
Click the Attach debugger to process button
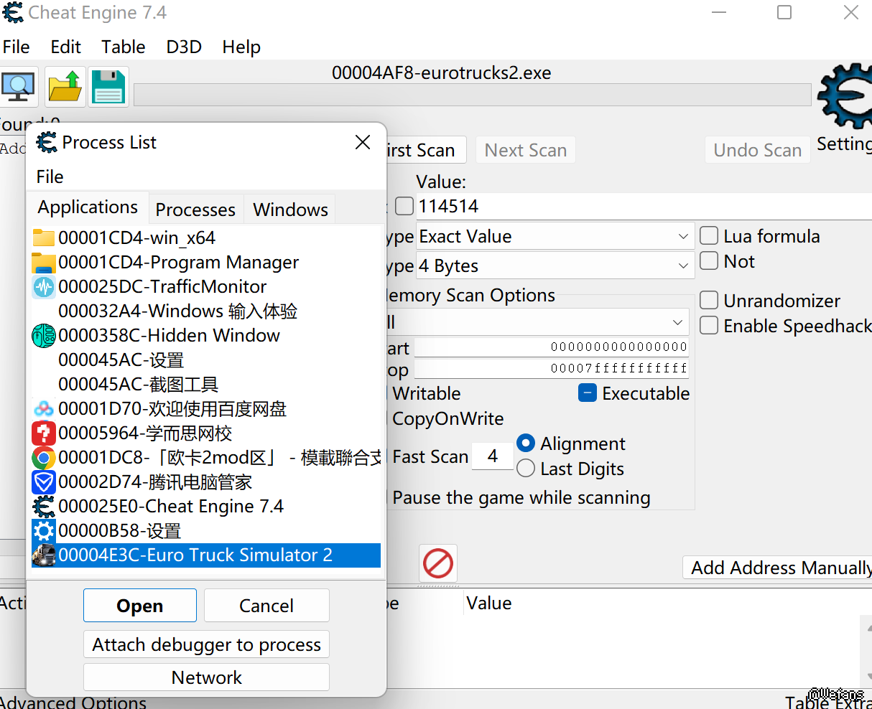point(207,644)
